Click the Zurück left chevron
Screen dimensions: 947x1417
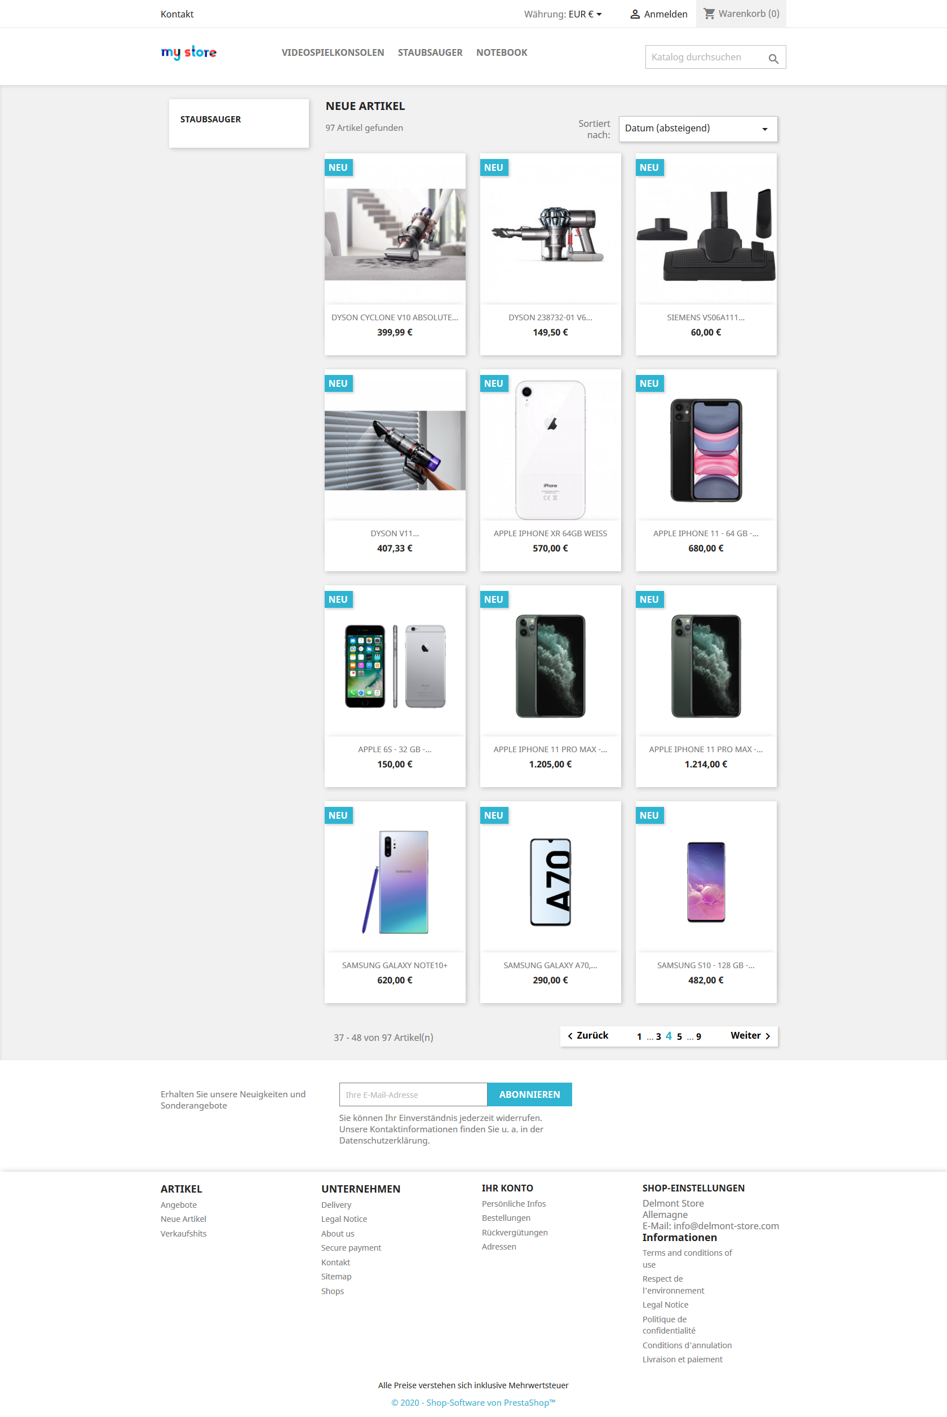(x=569, y=1036)
